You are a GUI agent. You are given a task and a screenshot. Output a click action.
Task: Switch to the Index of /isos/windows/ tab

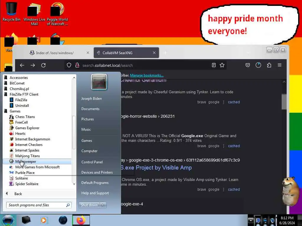(x=55, y=53)
